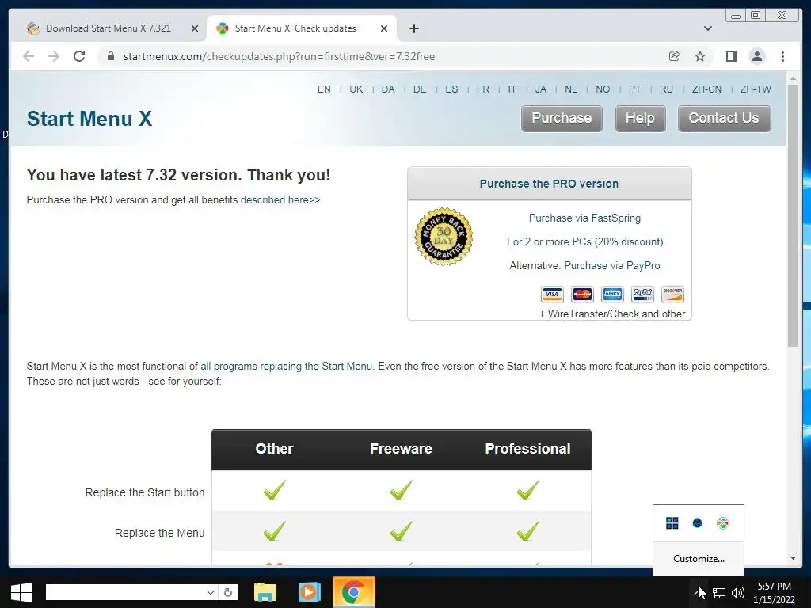This screenshot has width=811, height=608.
Task: Open 'For 2 or more PCs' discount link
Action: (584, 242)
